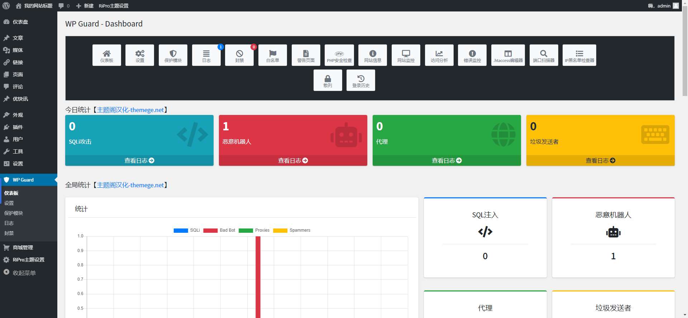
Task: View logs for 恶意机器人 card
Action: 293,160
